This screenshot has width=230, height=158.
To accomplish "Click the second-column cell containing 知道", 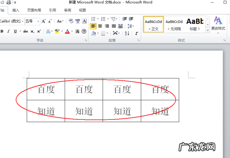I will [84, 111].
